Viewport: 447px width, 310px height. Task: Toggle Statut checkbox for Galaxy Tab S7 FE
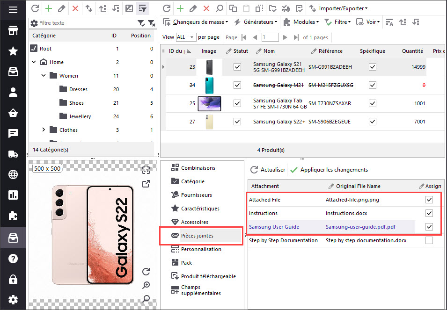coord(237,103)
